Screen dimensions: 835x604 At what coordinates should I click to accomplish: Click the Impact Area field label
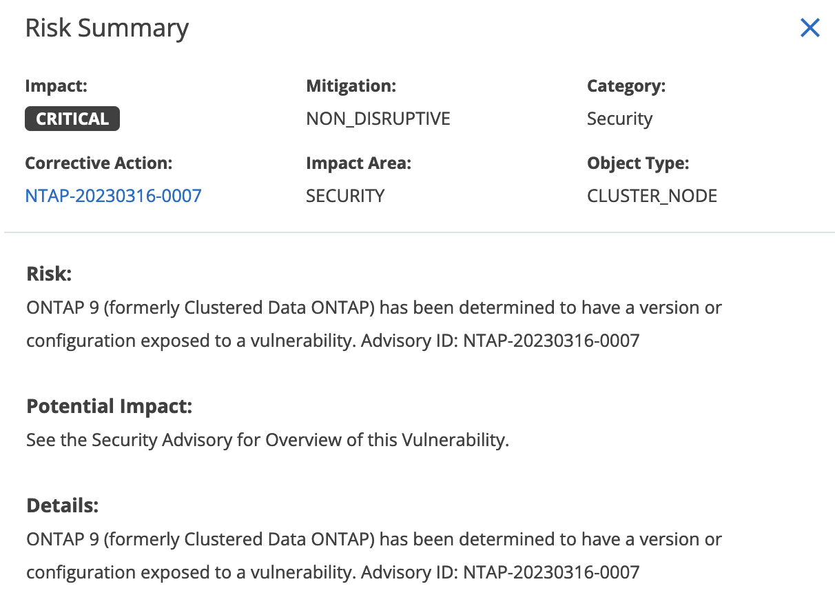358,163
